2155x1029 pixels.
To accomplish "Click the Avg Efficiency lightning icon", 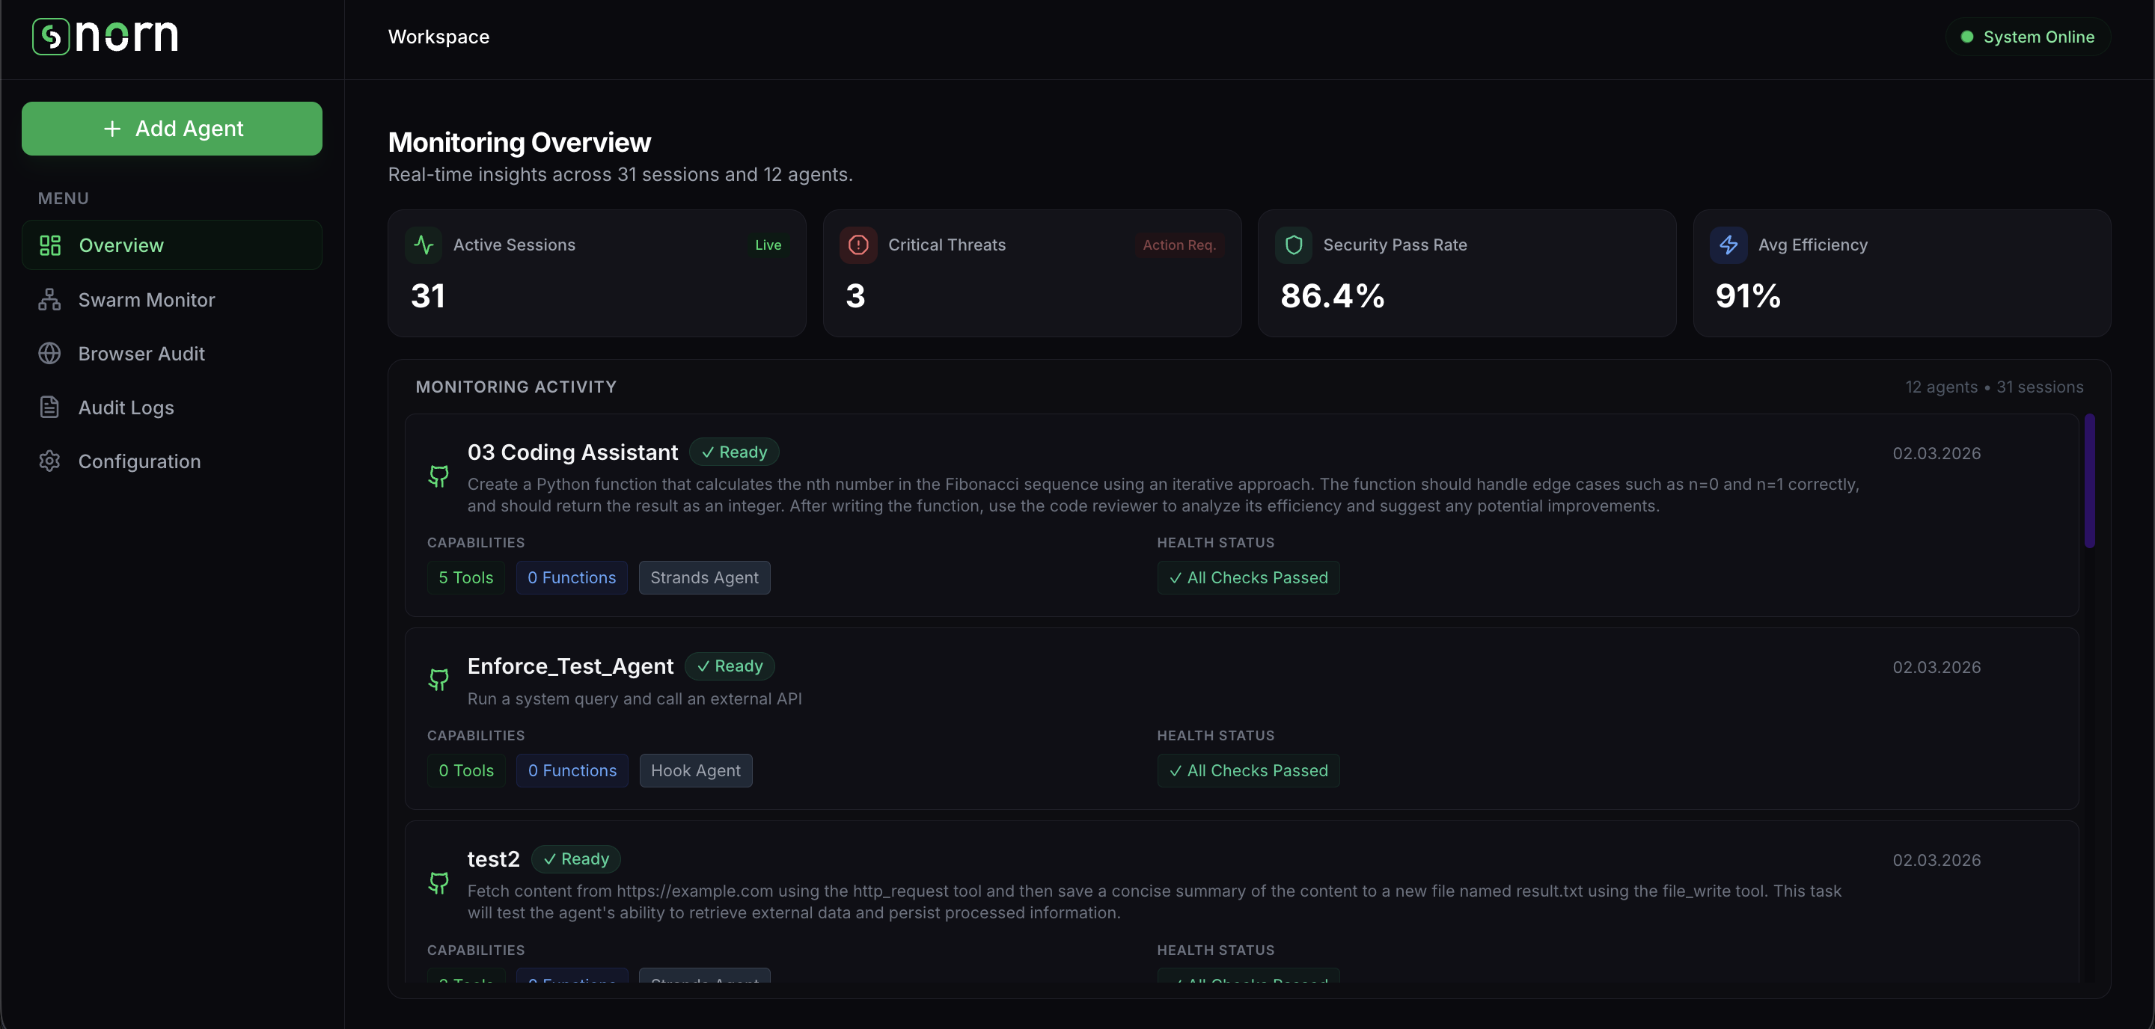I will pos(1728,245).
